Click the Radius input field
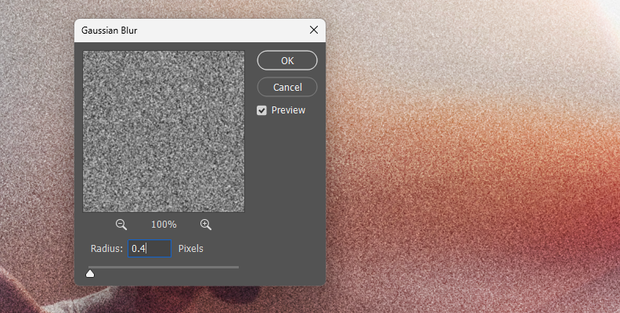620x313 pixels. coord(150,249)
